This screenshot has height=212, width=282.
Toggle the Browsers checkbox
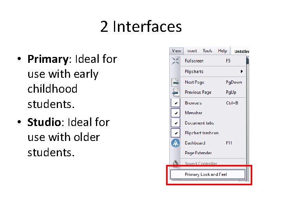[175, 103]
